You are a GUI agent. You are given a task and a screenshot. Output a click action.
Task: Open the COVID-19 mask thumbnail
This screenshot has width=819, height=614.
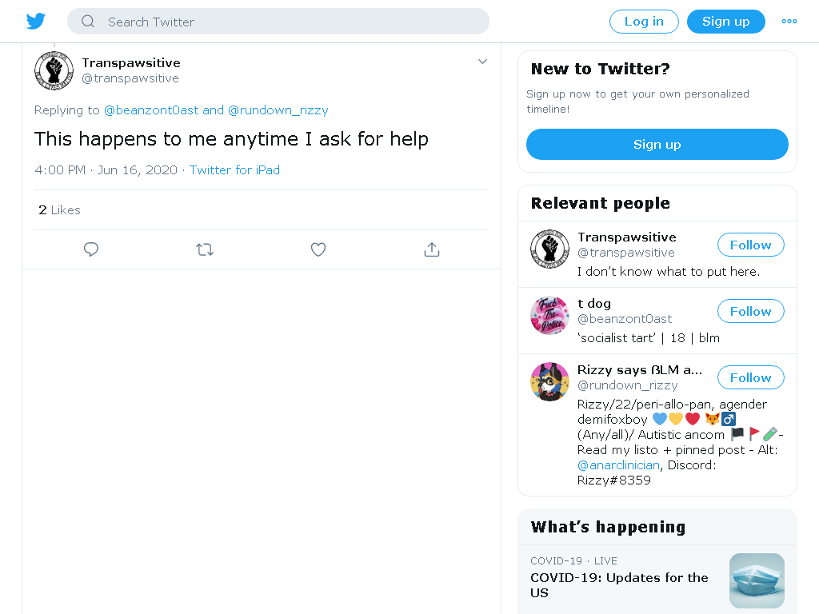(x=757, y=580)
